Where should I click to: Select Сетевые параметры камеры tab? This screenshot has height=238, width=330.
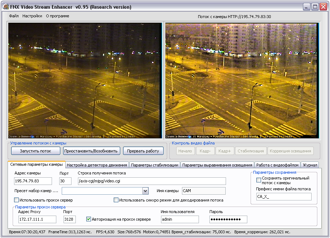click(x=36, y=165)
